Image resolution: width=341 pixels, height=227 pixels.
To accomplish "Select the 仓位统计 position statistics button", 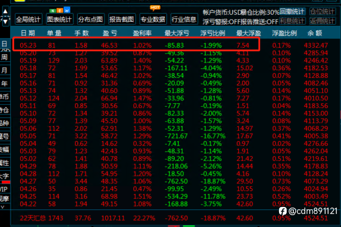I will (323, 11).
